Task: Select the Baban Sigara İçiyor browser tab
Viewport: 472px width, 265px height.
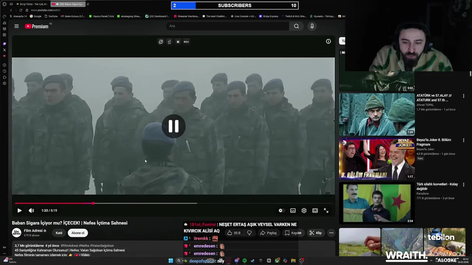Action: (68, 4)
